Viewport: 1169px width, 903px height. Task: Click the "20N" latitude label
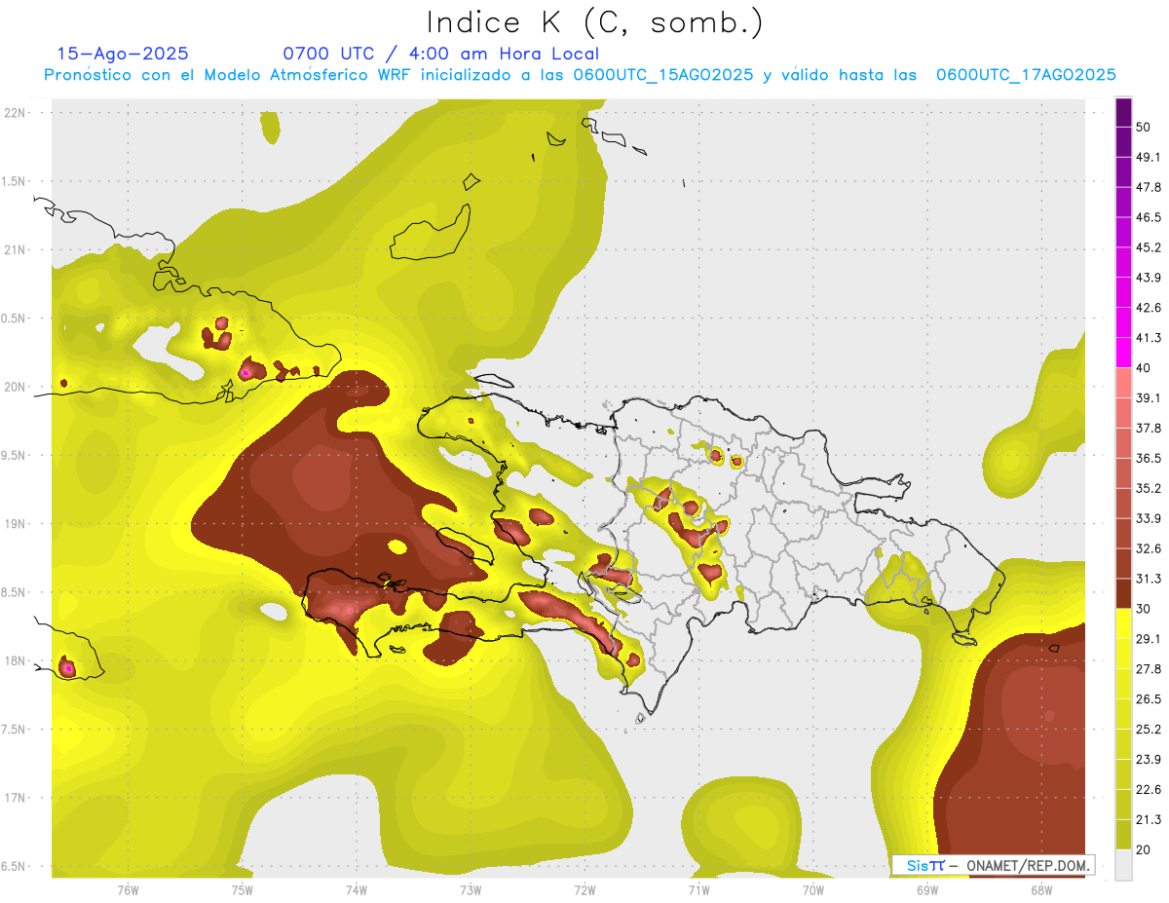(15, 388)
